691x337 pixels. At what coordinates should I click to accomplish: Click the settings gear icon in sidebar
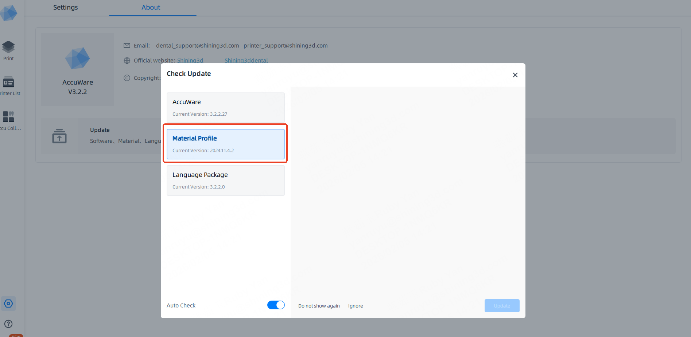[8, 304]
